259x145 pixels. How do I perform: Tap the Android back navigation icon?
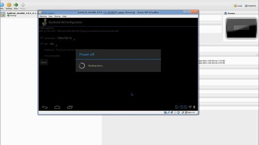(45, 107)
